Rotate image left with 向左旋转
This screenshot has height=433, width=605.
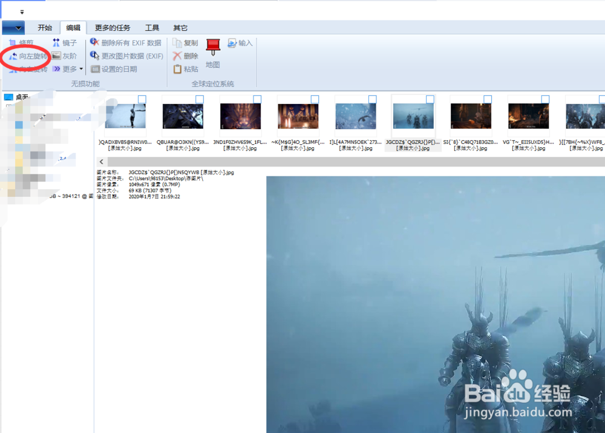pos(28,56)
